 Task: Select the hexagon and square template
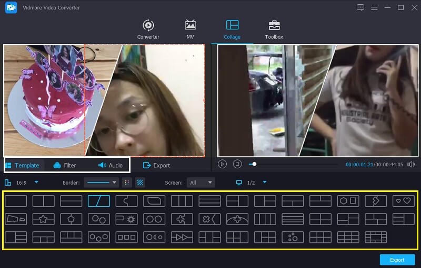pos(348,201)
